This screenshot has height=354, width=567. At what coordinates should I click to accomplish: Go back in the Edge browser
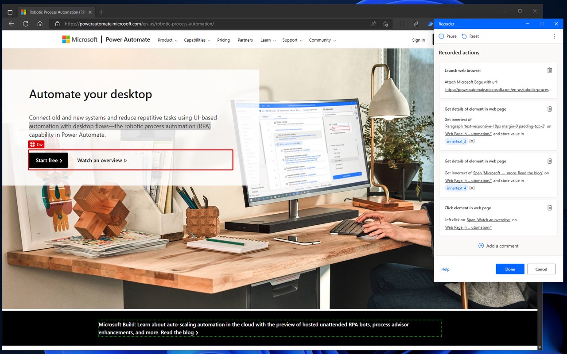(11, 24)
